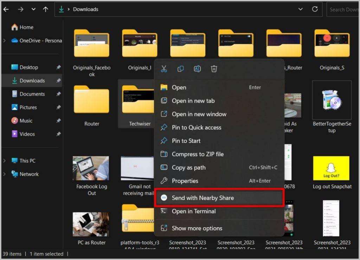Go forward with the right arrow
The image size is (360, 260).
tap(21, 9)
